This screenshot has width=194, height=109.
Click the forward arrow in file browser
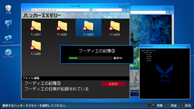coord(28,9)
